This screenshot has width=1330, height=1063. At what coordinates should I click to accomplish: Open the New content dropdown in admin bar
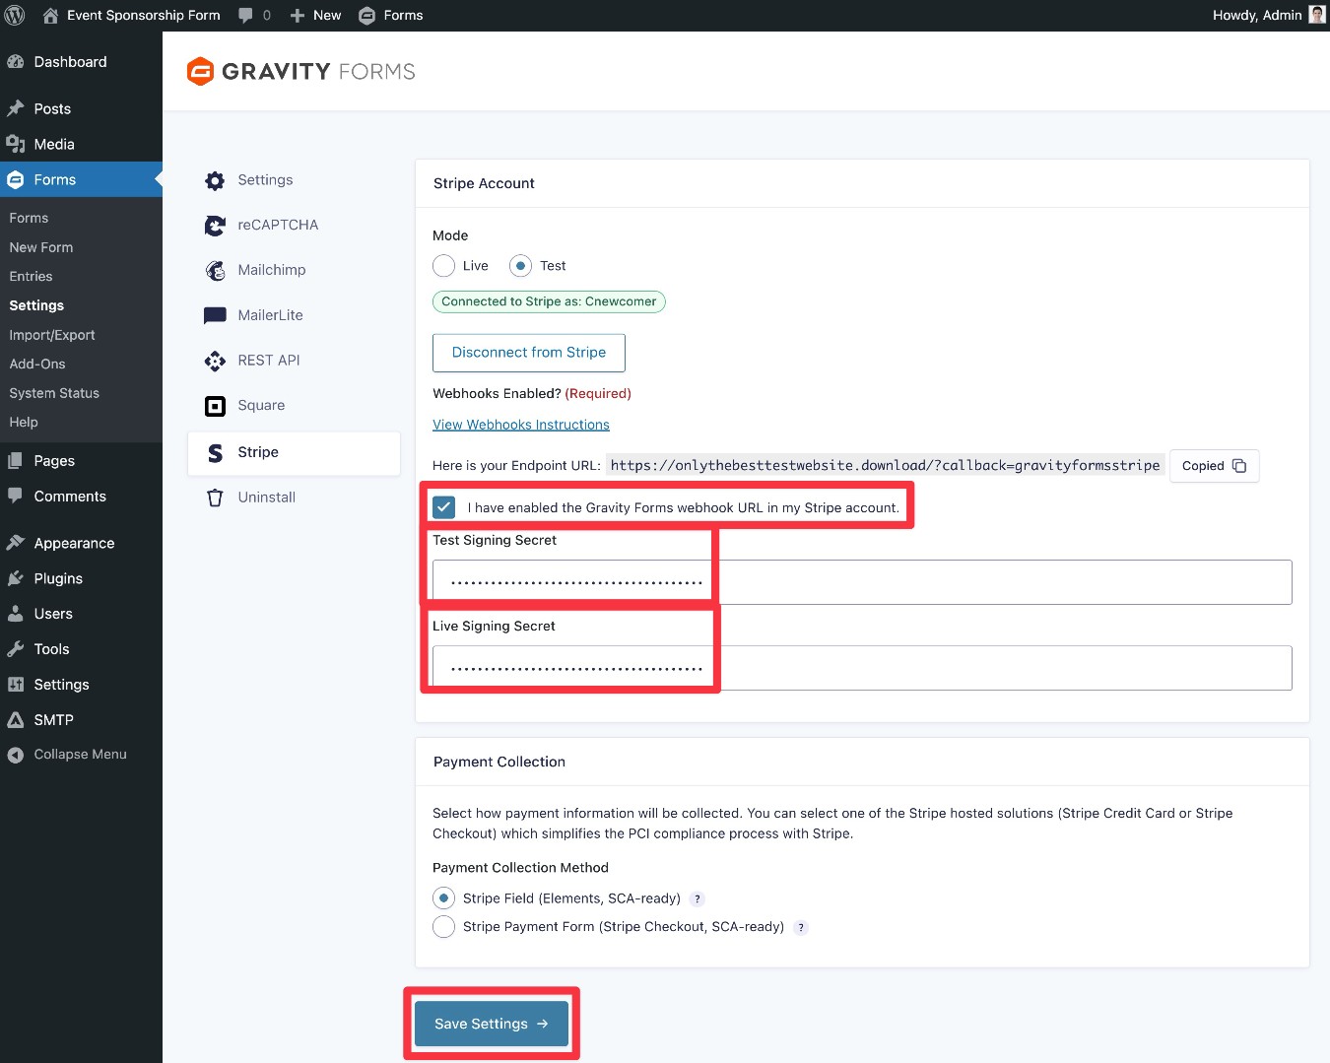point(316,16)
